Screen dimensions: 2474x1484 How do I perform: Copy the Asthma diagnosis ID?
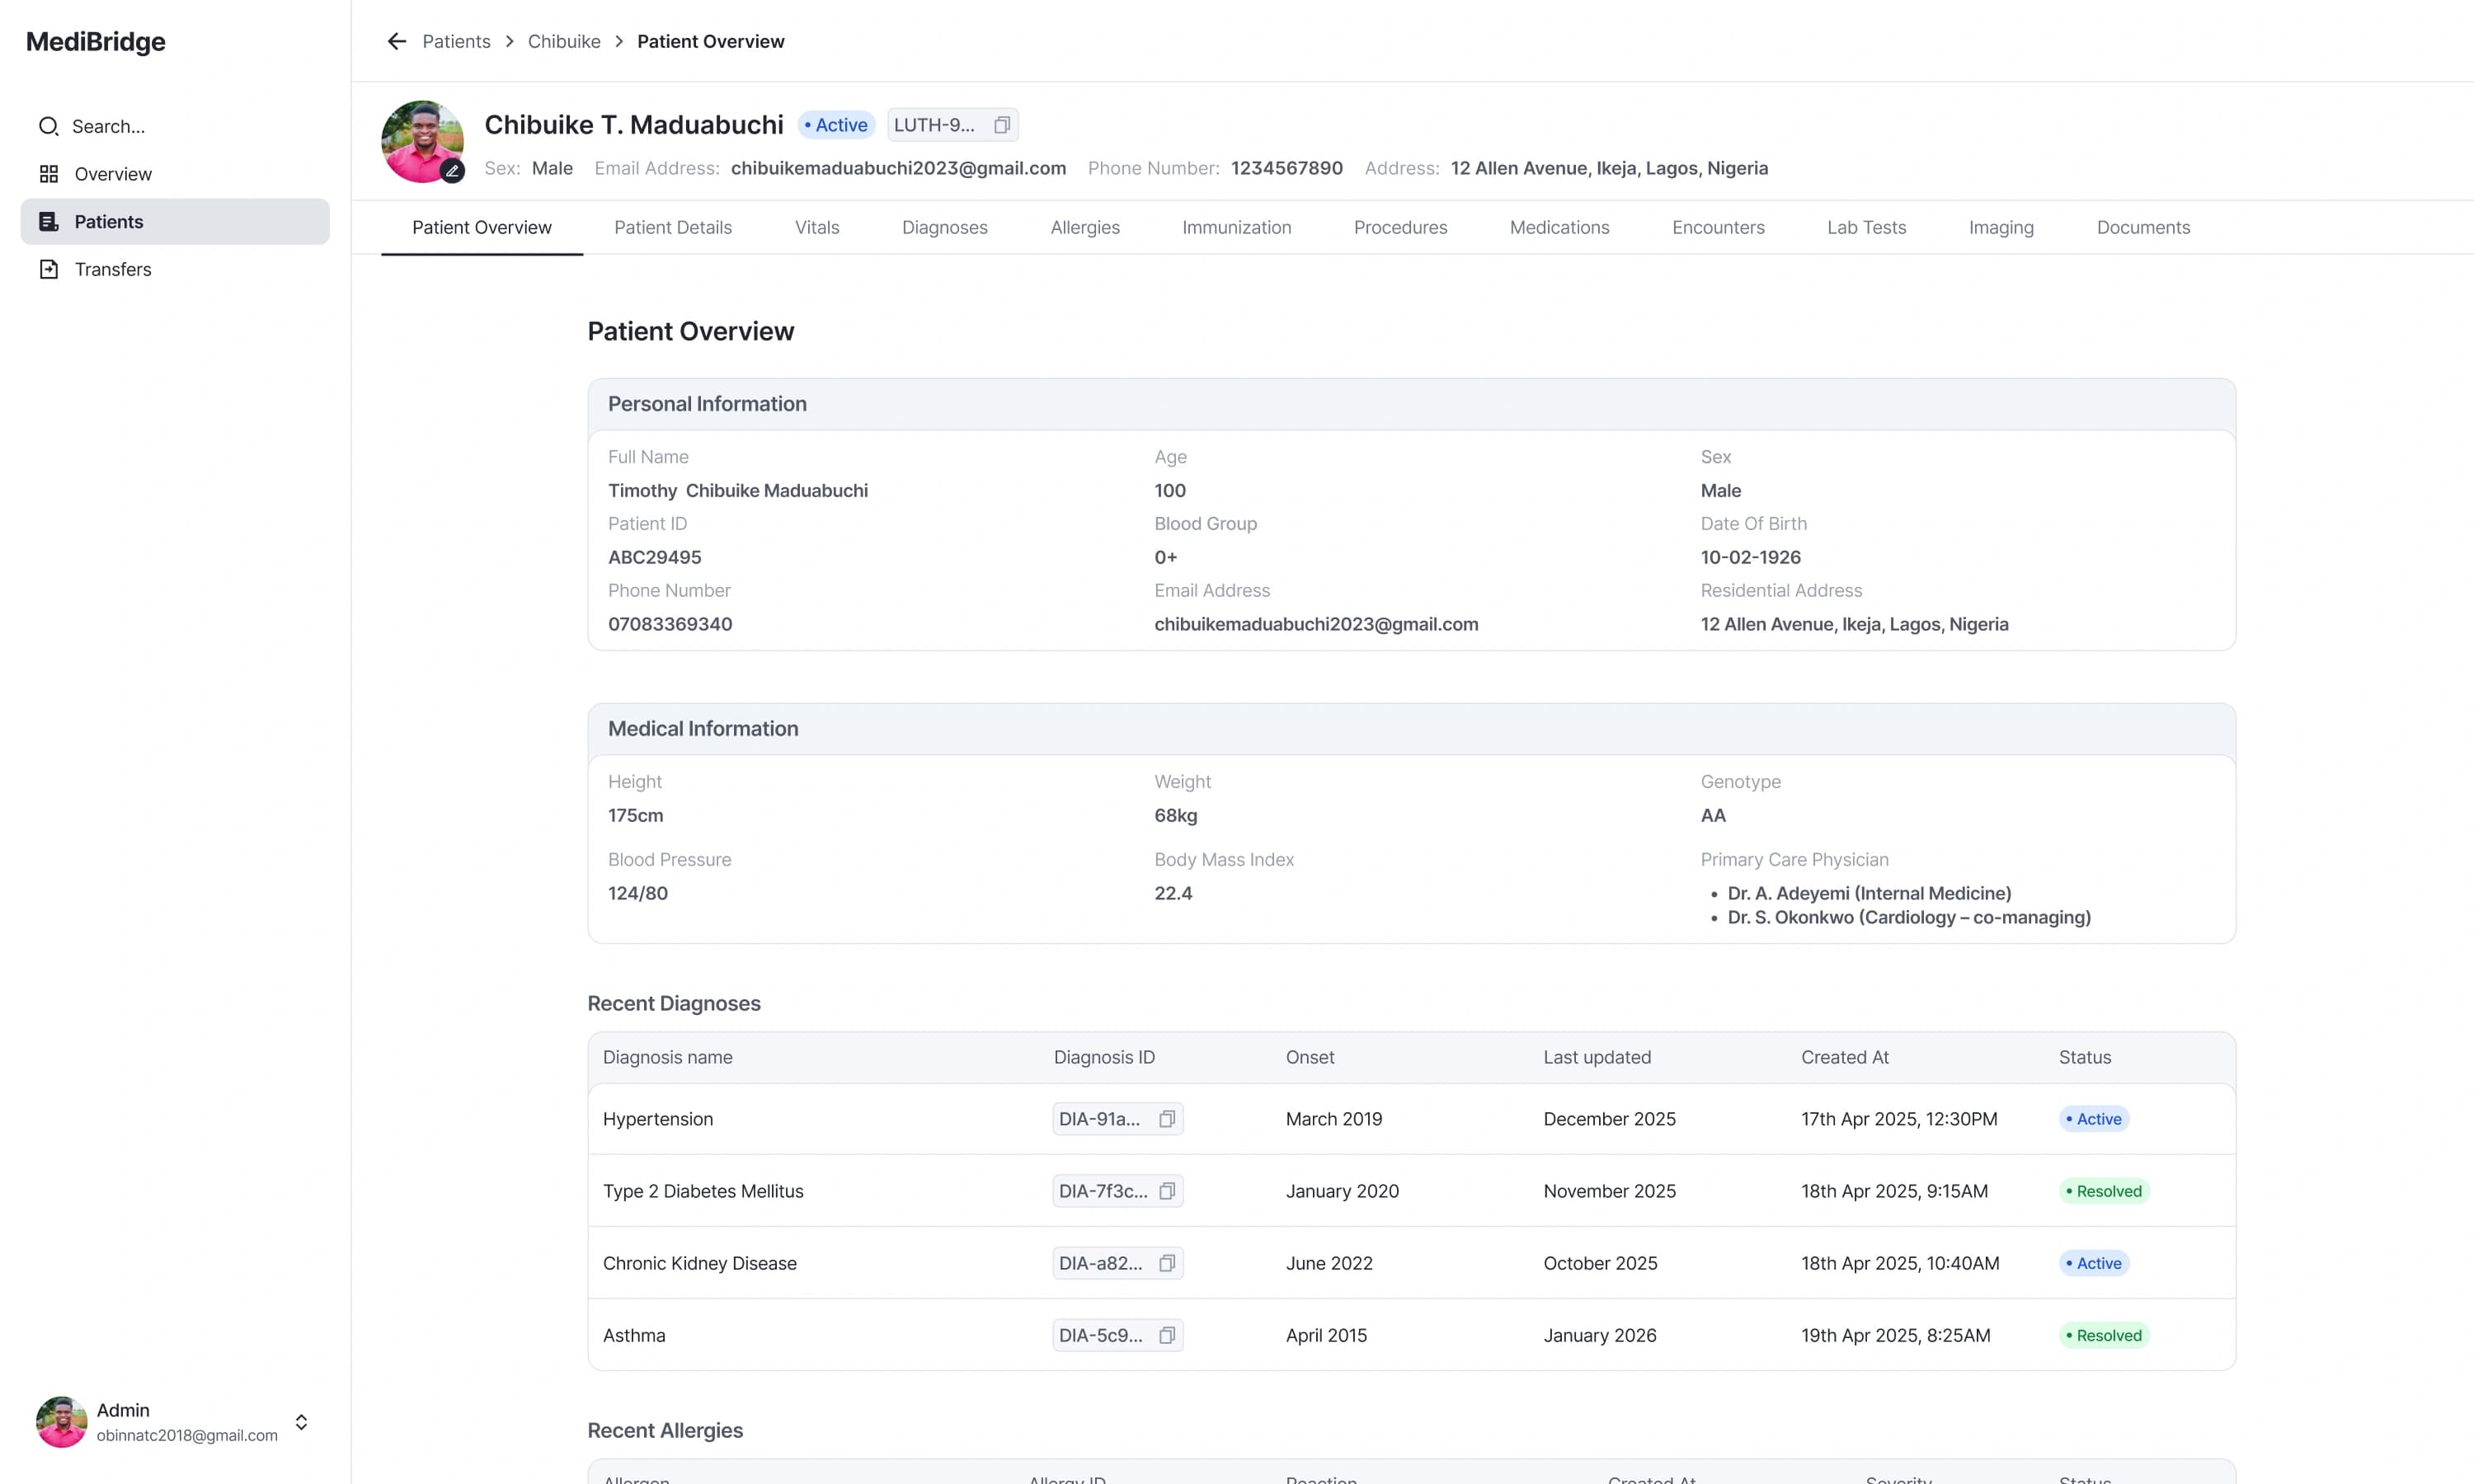click(x=1166, y=1335)
